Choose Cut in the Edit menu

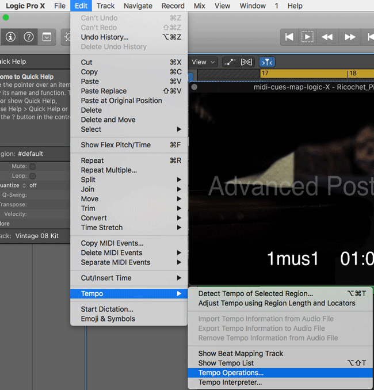(129, 62)
